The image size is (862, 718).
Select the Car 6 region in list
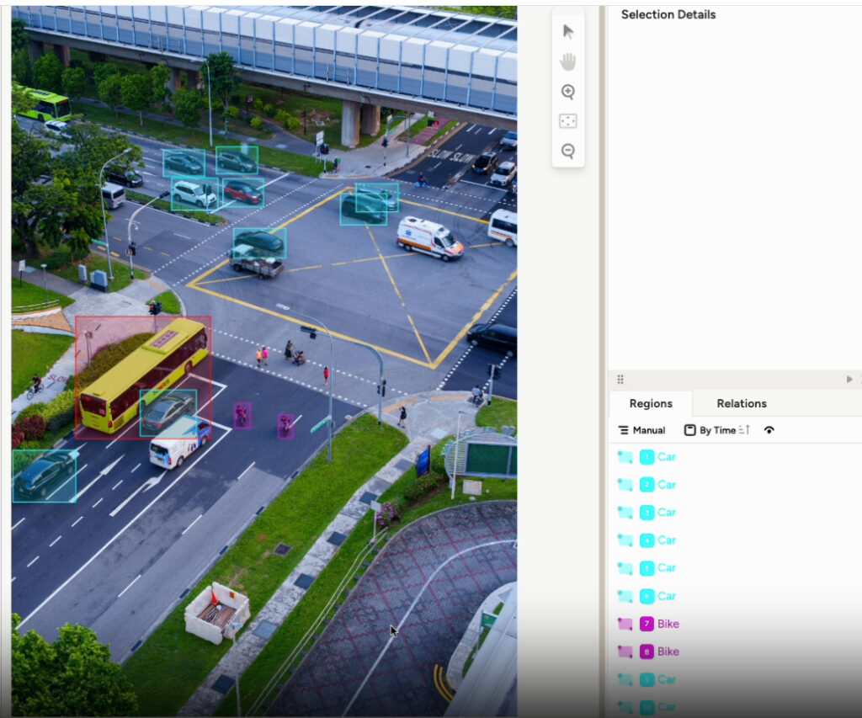point(666,596)
